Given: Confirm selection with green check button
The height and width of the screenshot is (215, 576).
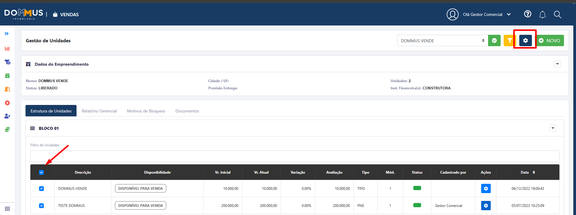Looking at the screenshot, I should point(494,40).
